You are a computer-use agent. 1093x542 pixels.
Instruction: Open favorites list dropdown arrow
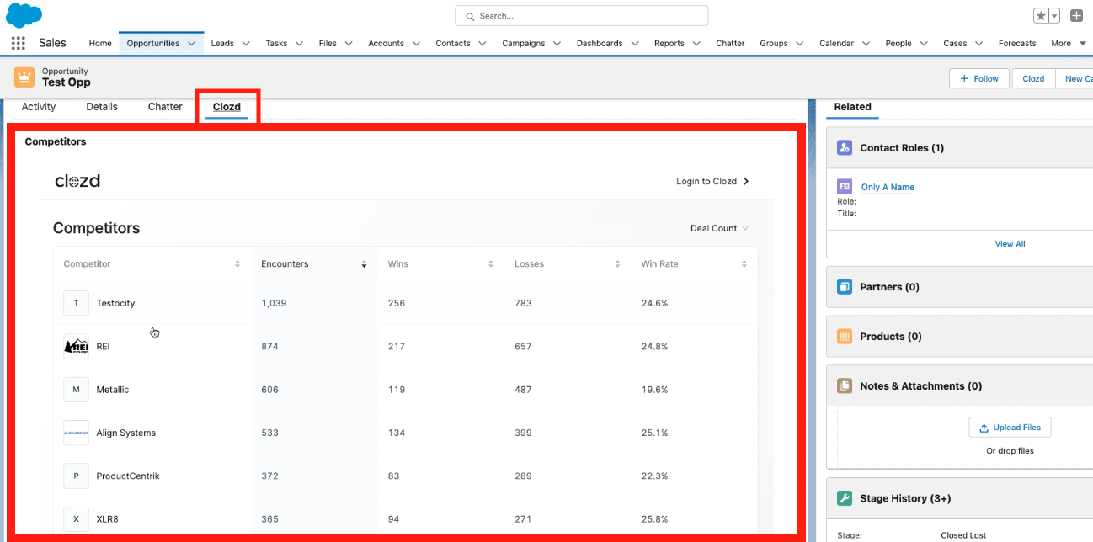click(1054, 16)
